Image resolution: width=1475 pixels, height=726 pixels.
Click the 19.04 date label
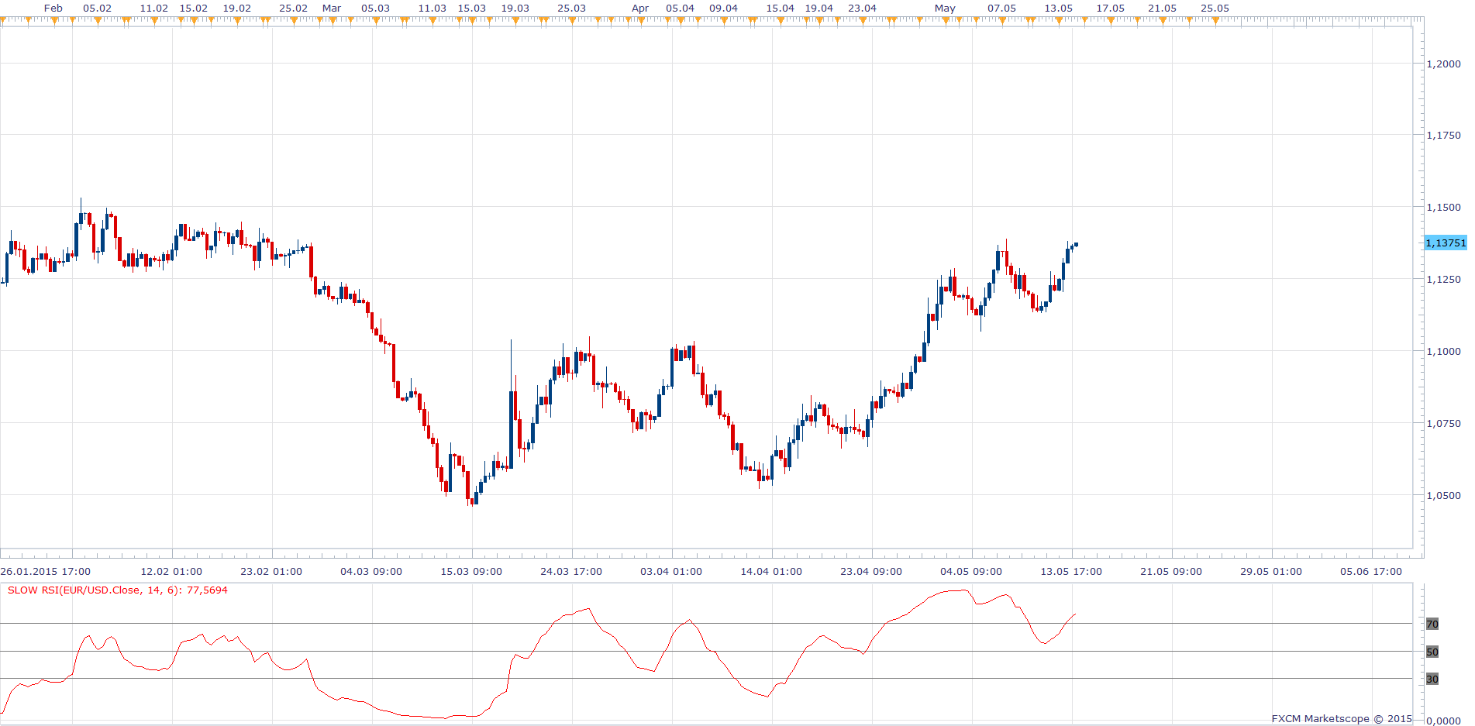(x=819, y=8)
